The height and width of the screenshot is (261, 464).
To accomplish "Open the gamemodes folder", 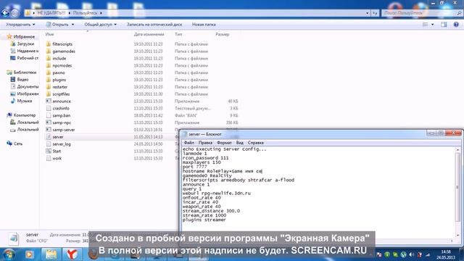I will [x=64, y=51].
